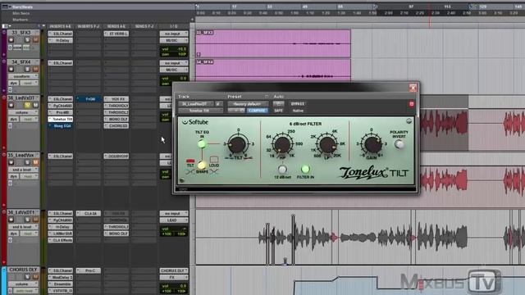This screenshot has width=525, height=295.
Task: Adjust the HP filter frequency knob
Action: (x=282, y=144)
